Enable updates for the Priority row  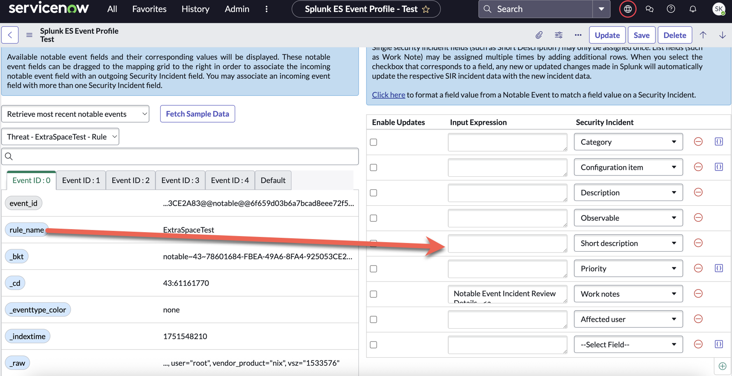click(x=374, y=269)
